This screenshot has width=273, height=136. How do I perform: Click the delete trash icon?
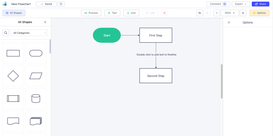(165, 13)
